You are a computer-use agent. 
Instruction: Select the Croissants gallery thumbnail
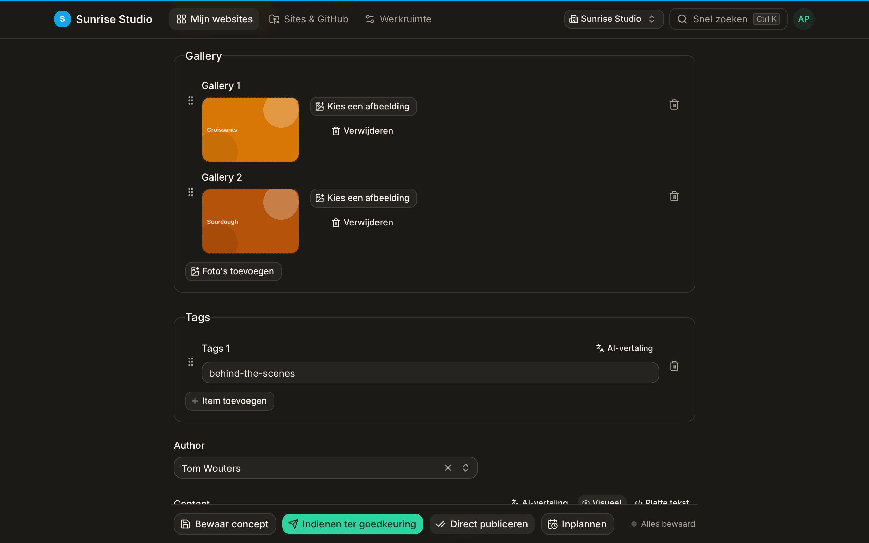[250, 130]
